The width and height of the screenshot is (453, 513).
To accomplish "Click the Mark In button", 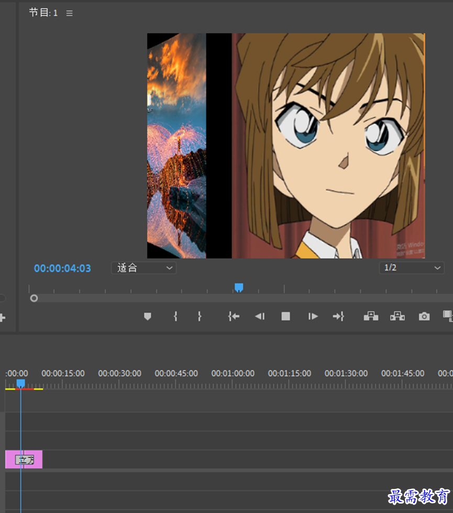I will tap(175, 316).
